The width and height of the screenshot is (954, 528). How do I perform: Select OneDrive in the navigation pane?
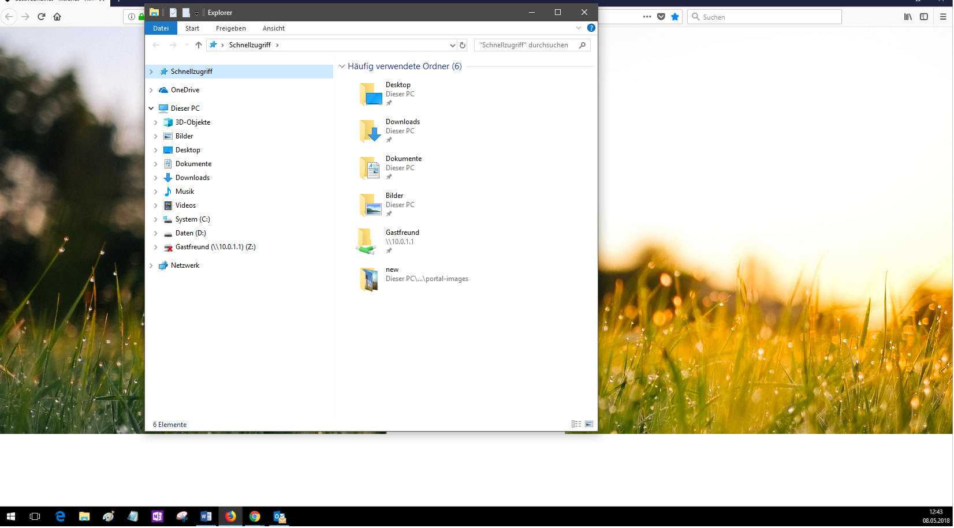coord(185,90)
